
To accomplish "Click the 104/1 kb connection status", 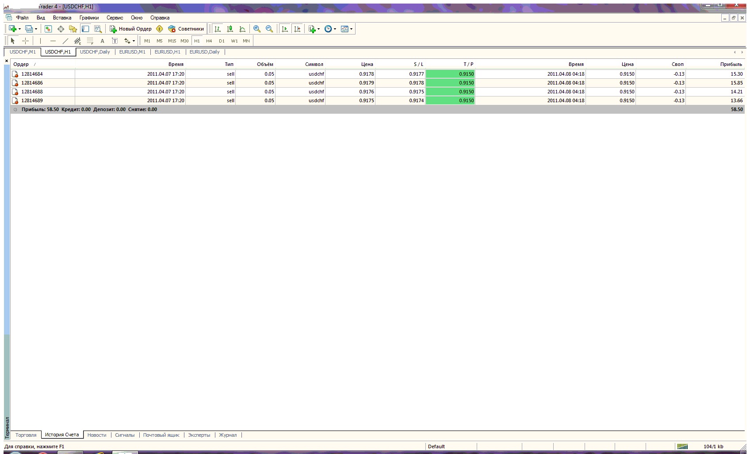I will (x=713, y=446).
